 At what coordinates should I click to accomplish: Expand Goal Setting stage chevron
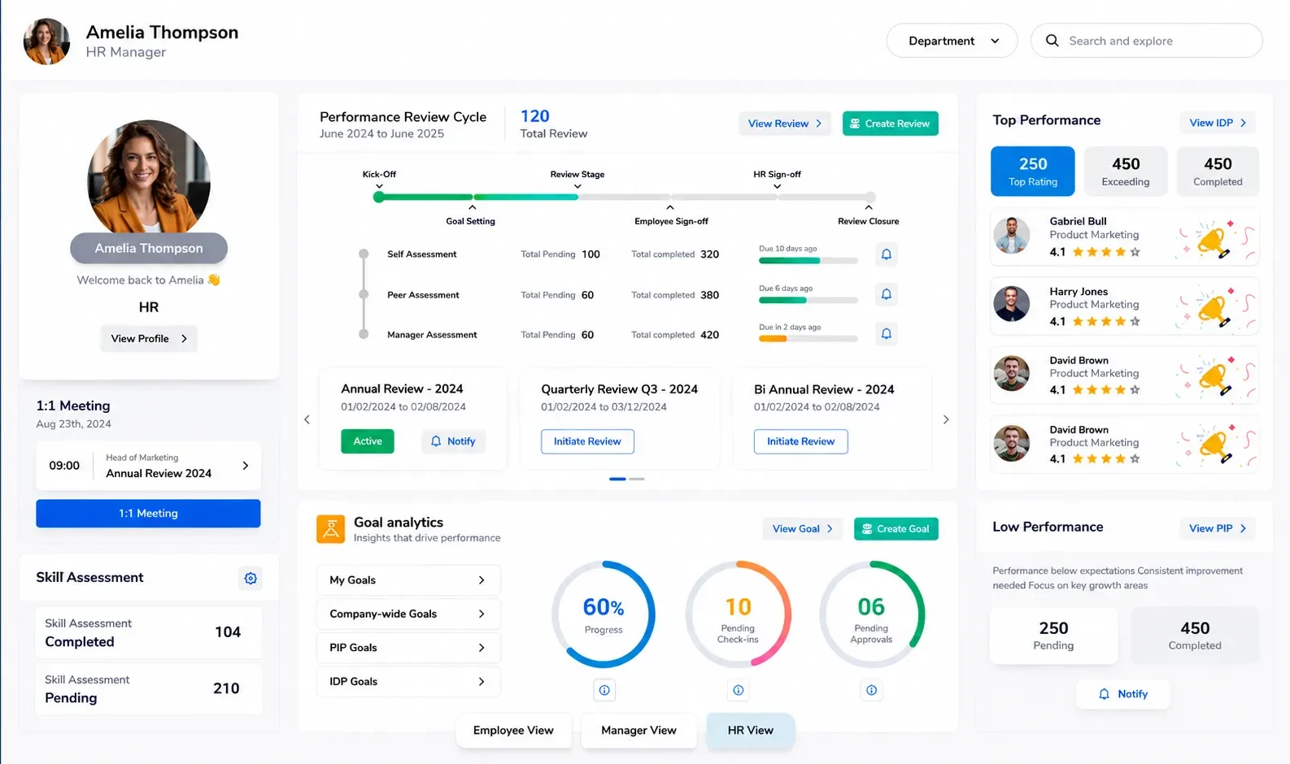tap(472, 207)
